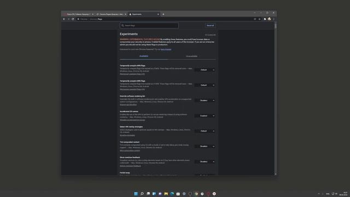
Task: Click the Search flags input field
Action: 149,26
